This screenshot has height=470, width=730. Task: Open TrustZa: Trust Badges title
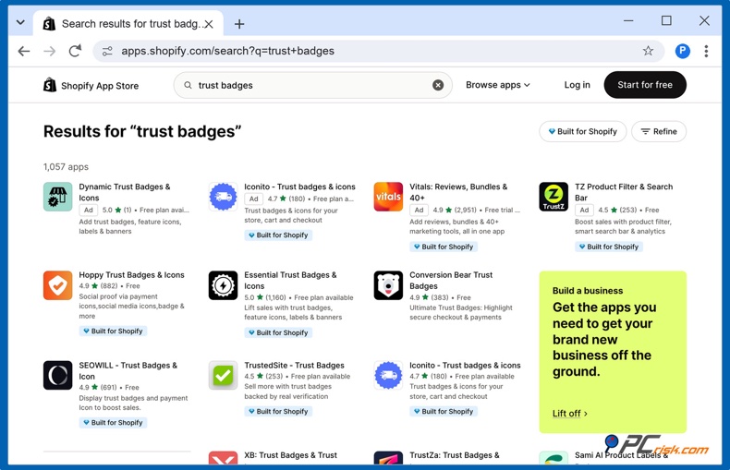click(x=454, y=455)
